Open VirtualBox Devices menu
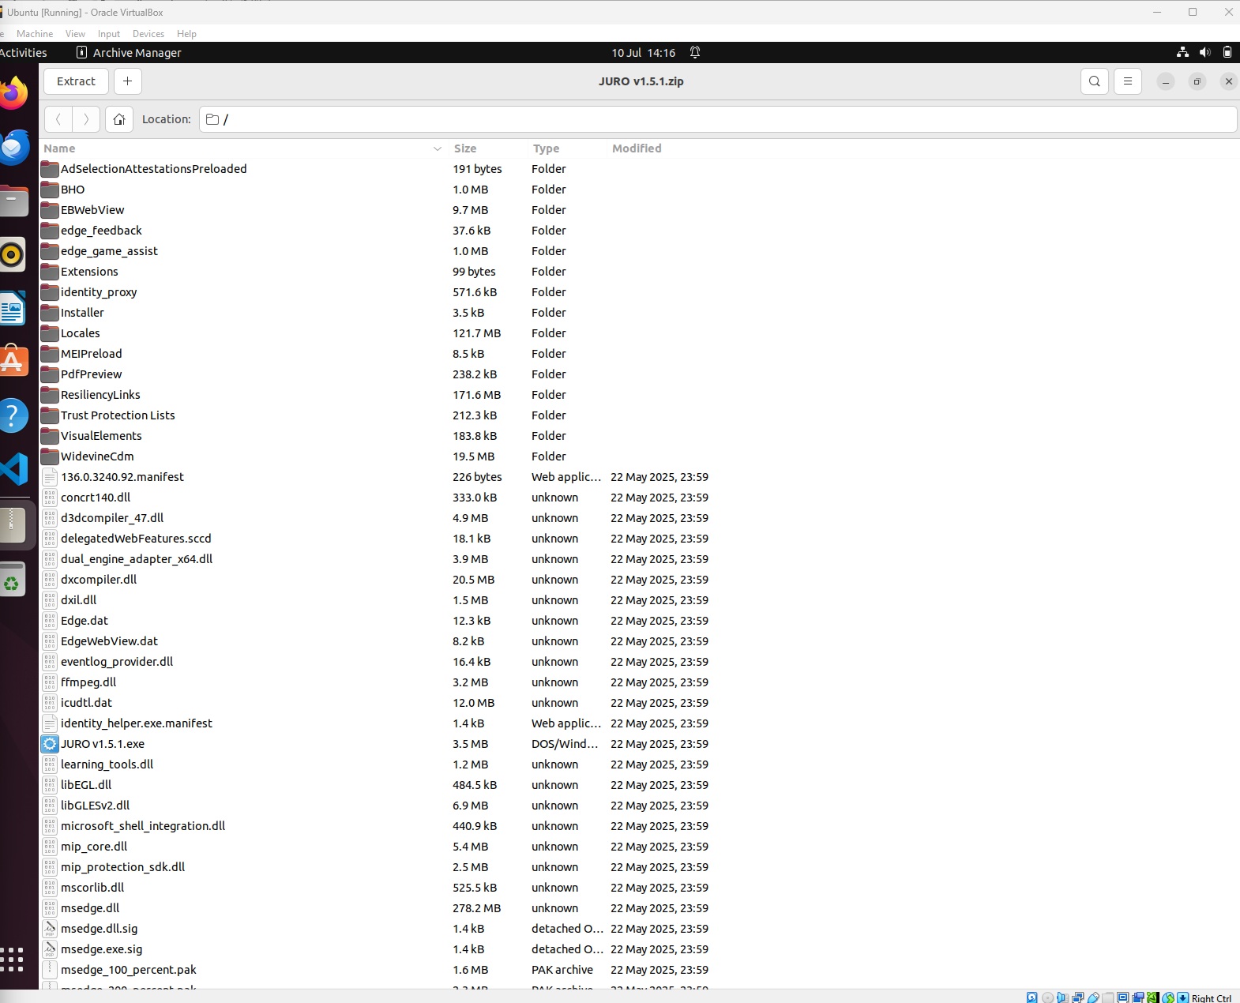1240x1003 pixels. tap(148, 34)
